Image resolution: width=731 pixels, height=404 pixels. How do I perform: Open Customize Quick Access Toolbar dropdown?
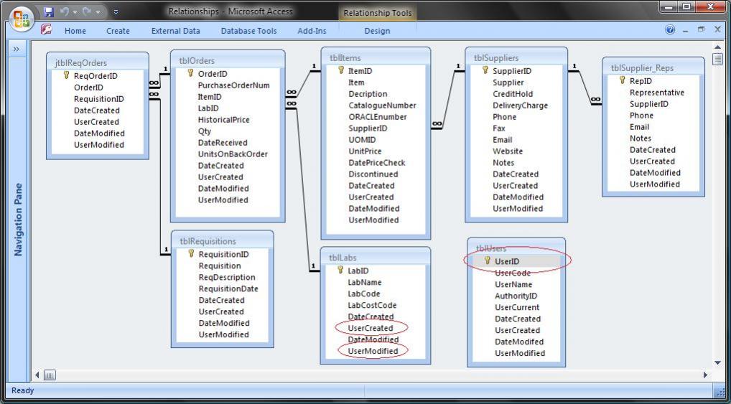click(116, 13)
